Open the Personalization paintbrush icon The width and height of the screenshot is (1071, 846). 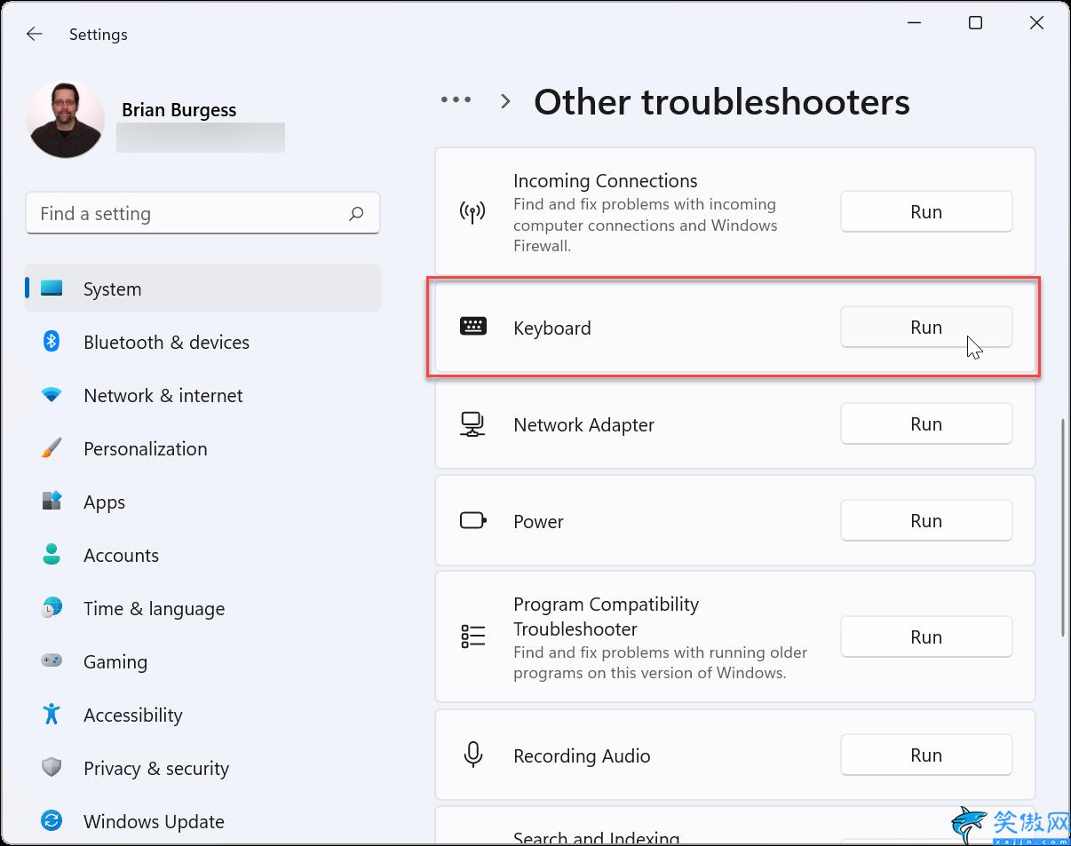point(52,448)
